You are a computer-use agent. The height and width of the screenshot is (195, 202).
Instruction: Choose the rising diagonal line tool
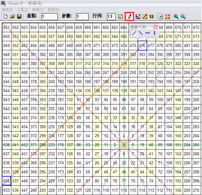pyautogui.click(x=134, y=33)
